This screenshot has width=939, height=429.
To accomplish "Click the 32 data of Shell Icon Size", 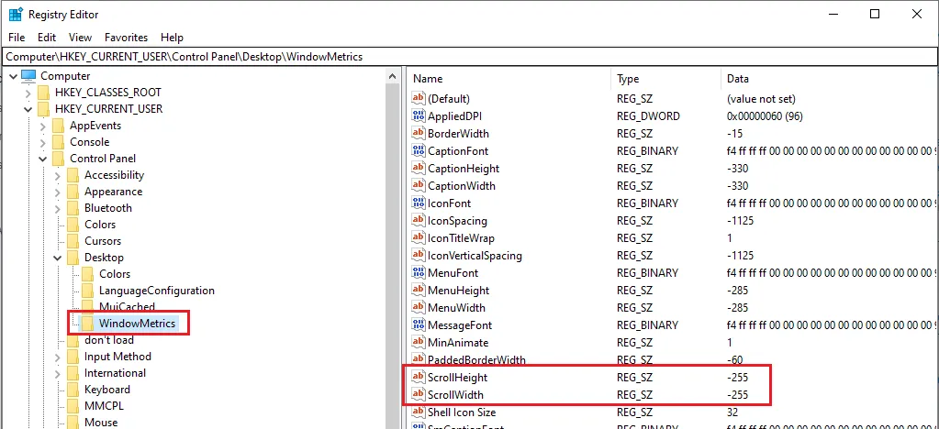I will point(732,412).
